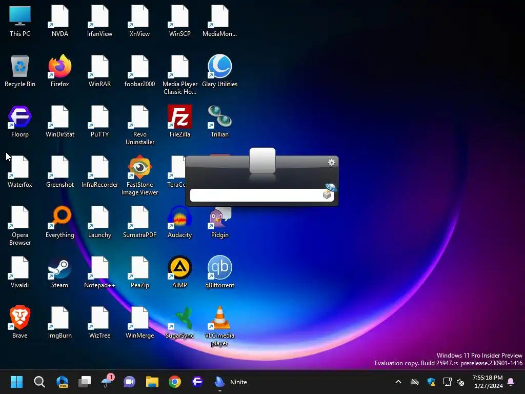The height and width of the screenshot is (394, 525).
Task: Open Windows Security tray icon
Action: [x=431, y=382]
